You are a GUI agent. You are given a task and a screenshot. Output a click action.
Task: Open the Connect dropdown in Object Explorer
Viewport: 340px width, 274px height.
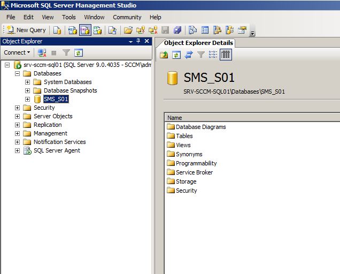point(17,52)
